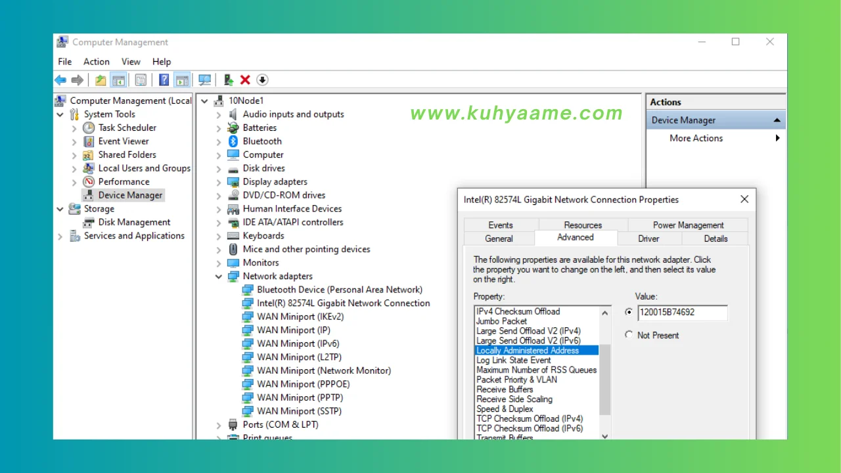Select WAN Miniport (PPPOE) adapter
The width and height of the screenshot is (841, 473).
coord(304,384)
